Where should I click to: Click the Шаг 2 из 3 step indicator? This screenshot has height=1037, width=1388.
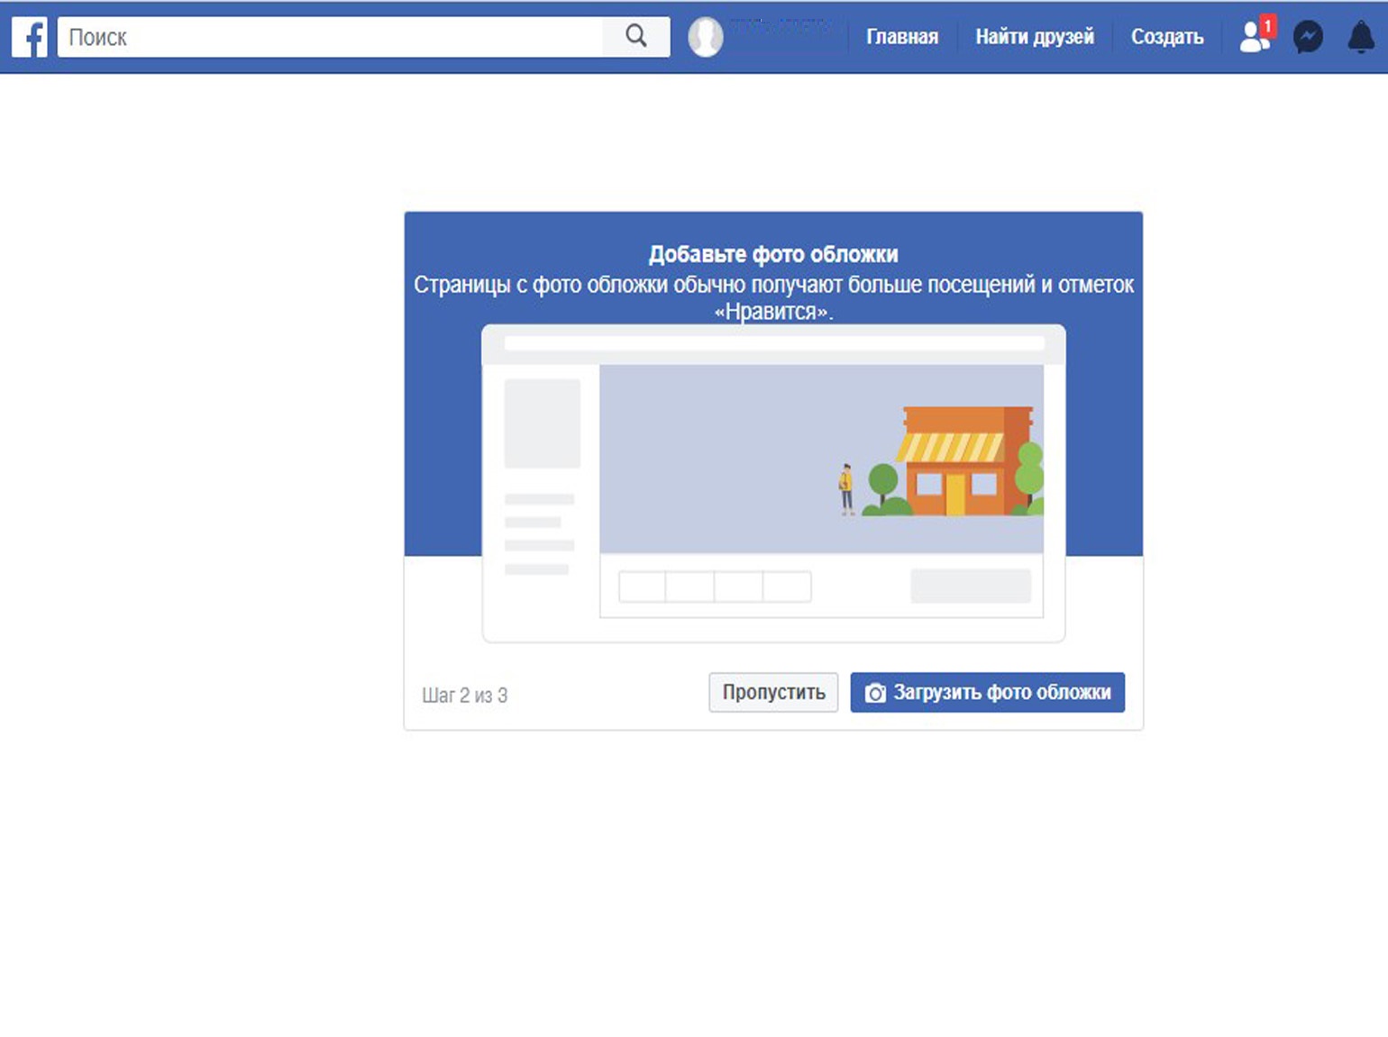point(464,696)
